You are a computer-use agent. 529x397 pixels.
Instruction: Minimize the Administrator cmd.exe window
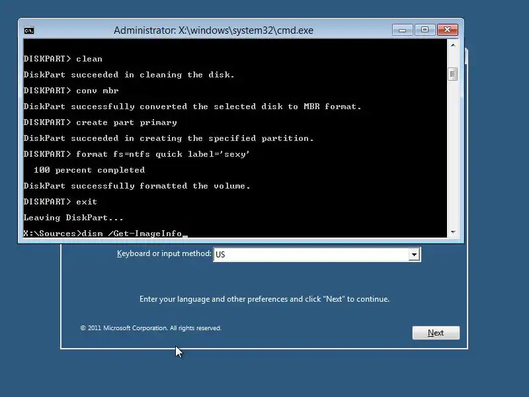point(403,30)
